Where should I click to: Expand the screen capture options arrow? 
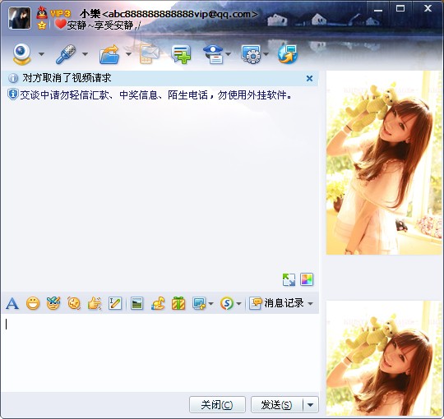[x=210, y=304]
